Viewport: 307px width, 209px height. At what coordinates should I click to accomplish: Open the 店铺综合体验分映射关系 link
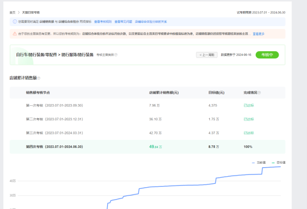[151, 22]
